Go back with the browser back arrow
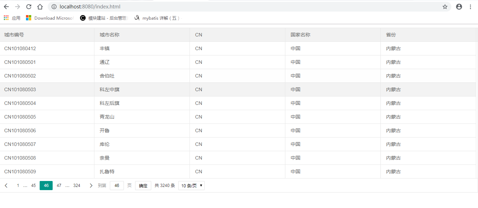The height and width of the screenshot is (208, 478). (6, 7)
